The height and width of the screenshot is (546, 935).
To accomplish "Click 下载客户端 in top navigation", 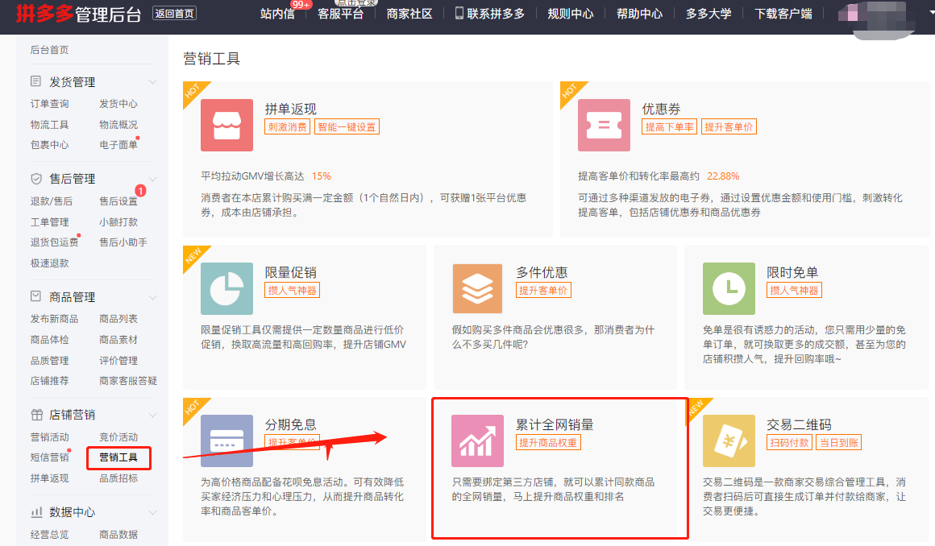I will point(783,14).
